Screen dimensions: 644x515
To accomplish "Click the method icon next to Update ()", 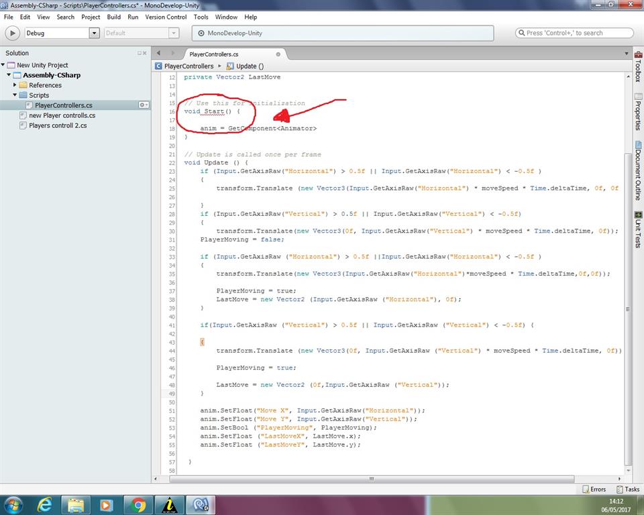I will [230, 66].
